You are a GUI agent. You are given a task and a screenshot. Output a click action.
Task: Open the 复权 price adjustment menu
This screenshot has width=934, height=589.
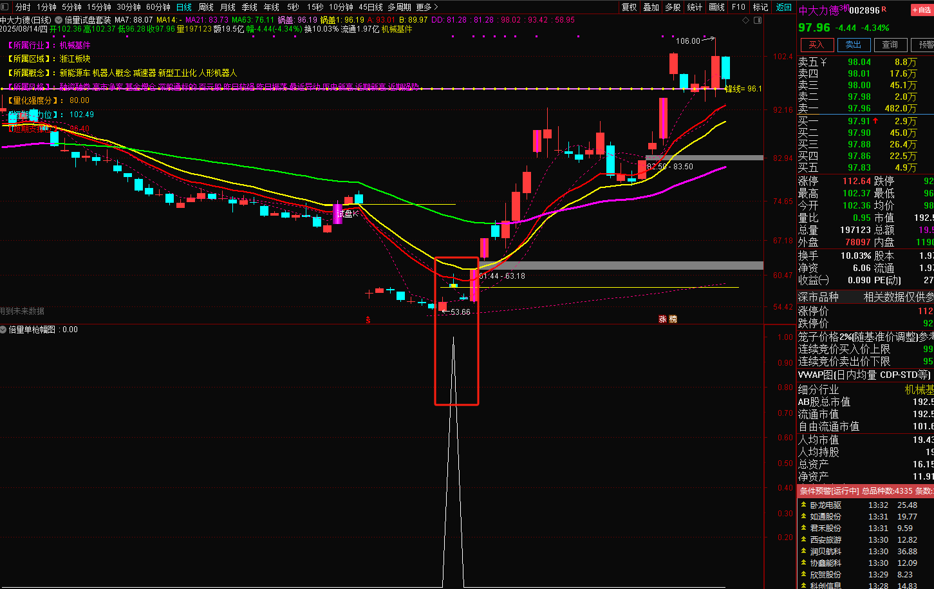pos(629,7)
